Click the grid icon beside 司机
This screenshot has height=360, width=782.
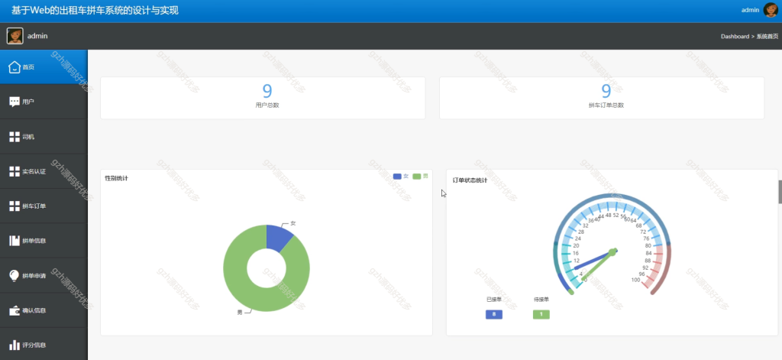click(15, 137)
